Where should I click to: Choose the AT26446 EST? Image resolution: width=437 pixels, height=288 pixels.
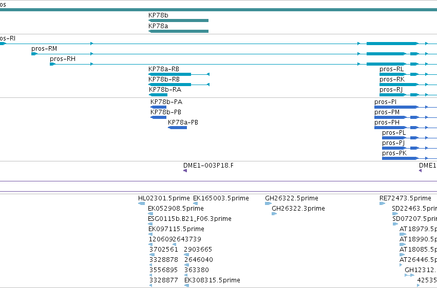pos(401,265)
